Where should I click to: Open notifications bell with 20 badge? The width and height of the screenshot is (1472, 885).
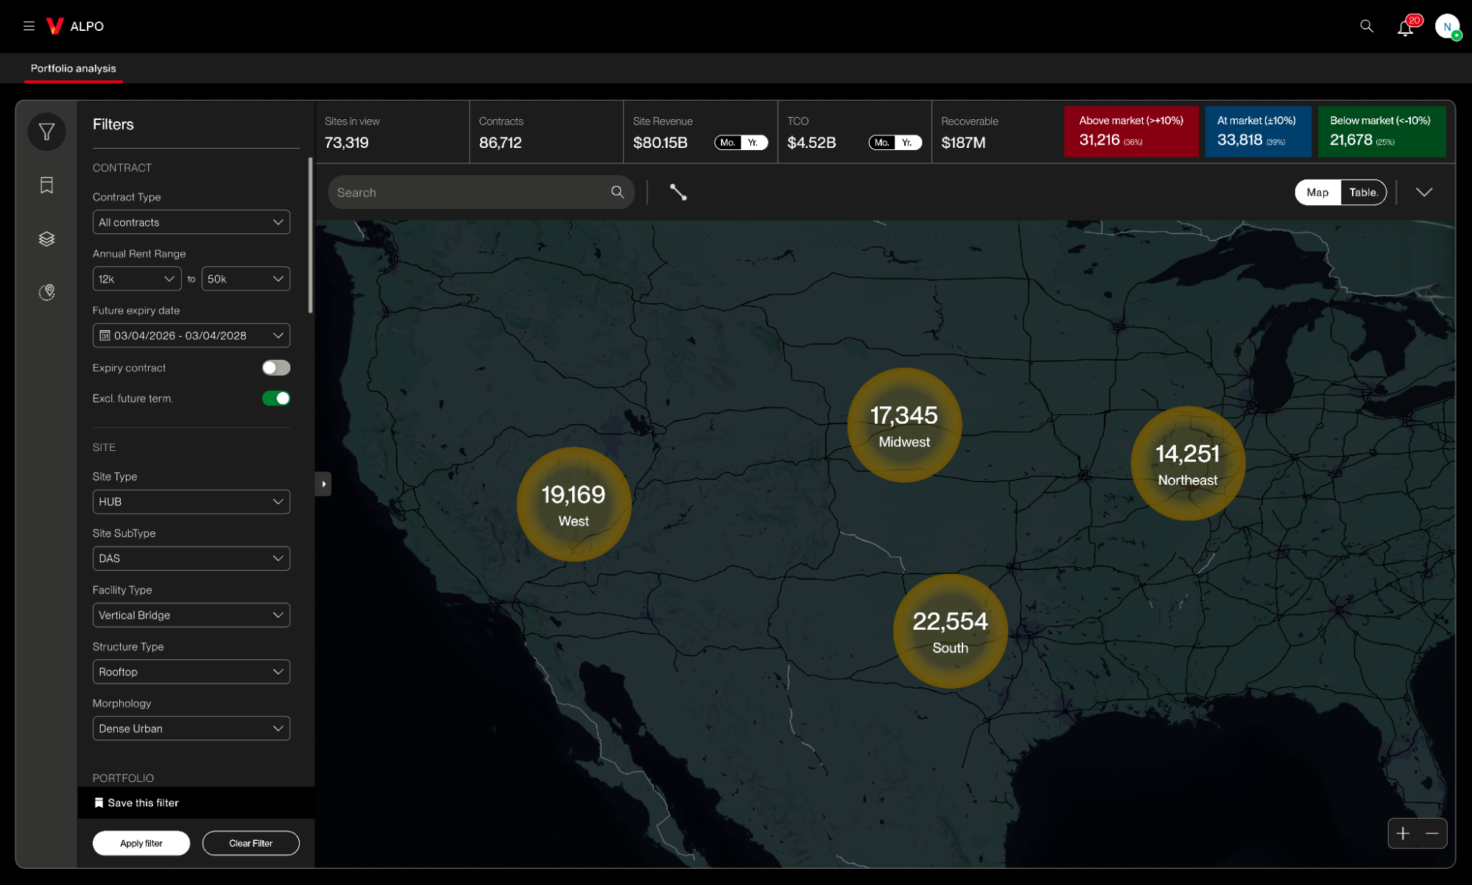1406,26
